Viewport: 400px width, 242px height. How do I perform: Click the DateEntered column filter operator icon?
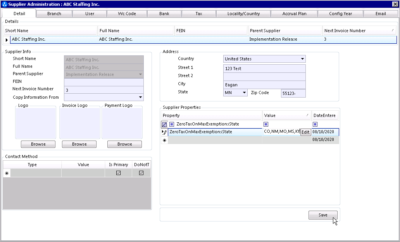coord(315,124)
